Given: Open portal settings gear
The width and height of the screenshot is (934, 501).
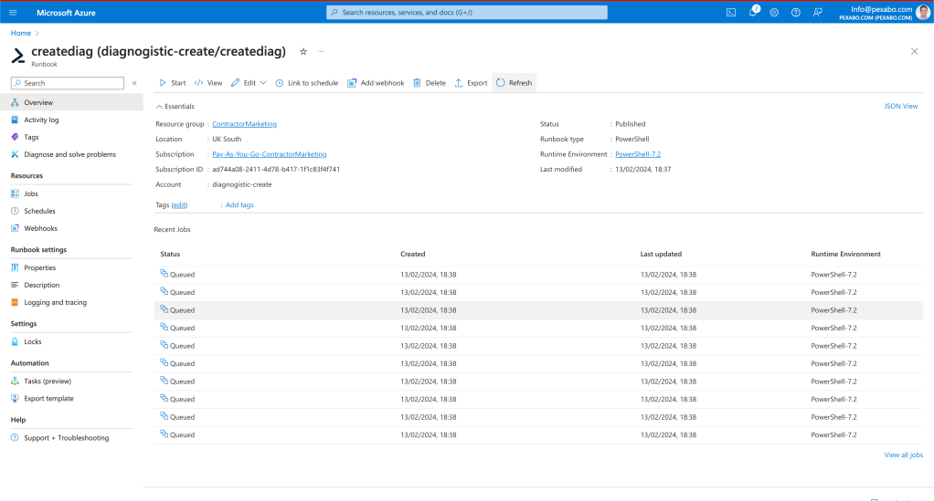Looking at the screenshot, I should (x=774, y=13).
